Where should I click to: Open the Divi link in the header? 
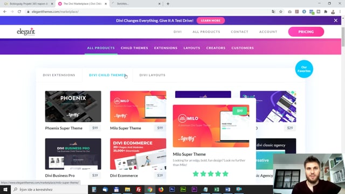(x=177, y=32)
